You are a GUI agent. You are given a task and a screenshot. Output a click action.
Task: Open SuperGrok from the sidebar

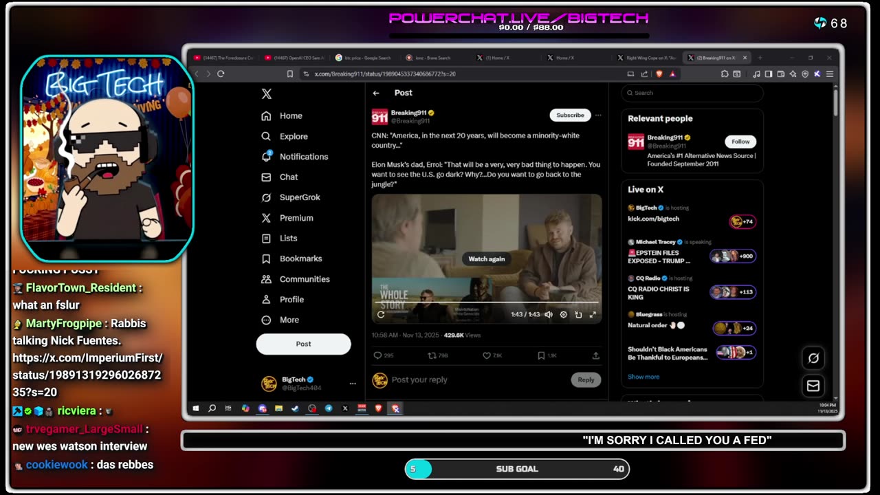pyautogui.click(x=291, y=197)
